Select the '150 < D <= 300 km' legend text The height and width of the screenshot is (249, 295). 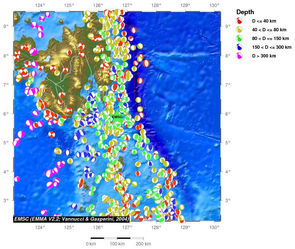coord(272,47)
